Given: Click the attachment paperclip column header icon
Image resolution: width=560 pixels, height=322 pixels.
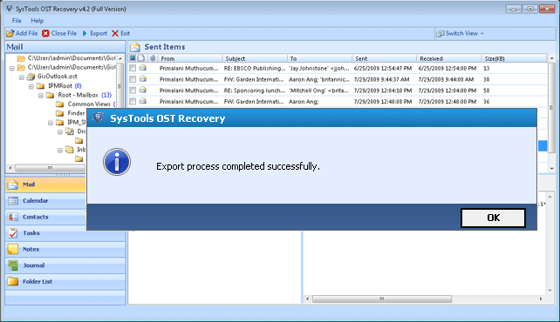Looking at the screenshot, I should [153, 58].
